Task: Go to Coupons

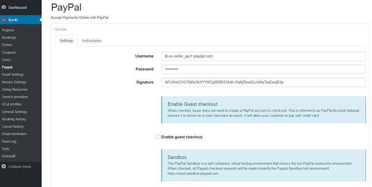Action: click(x=9, y=52)
